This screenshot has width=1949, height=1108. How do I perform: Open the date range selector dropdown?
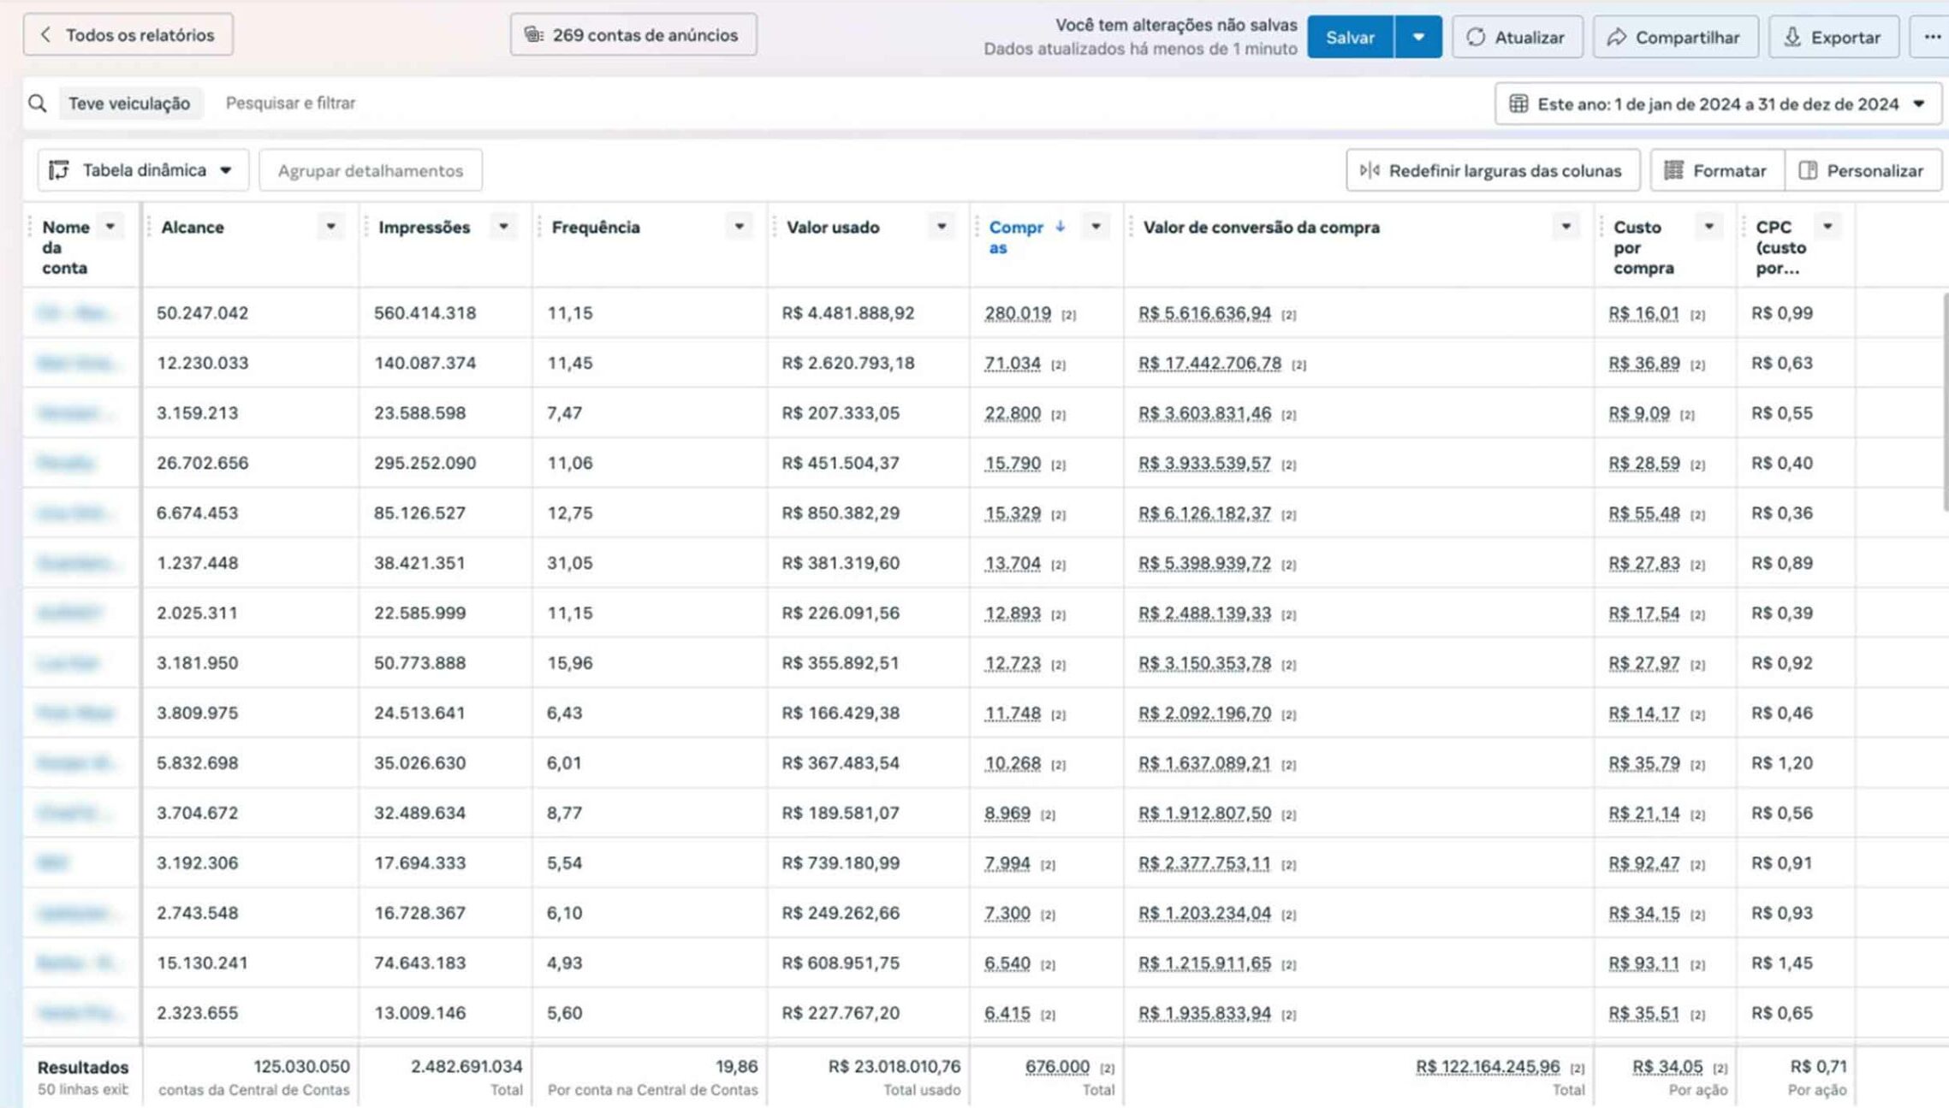click(x=1718, y=104)
